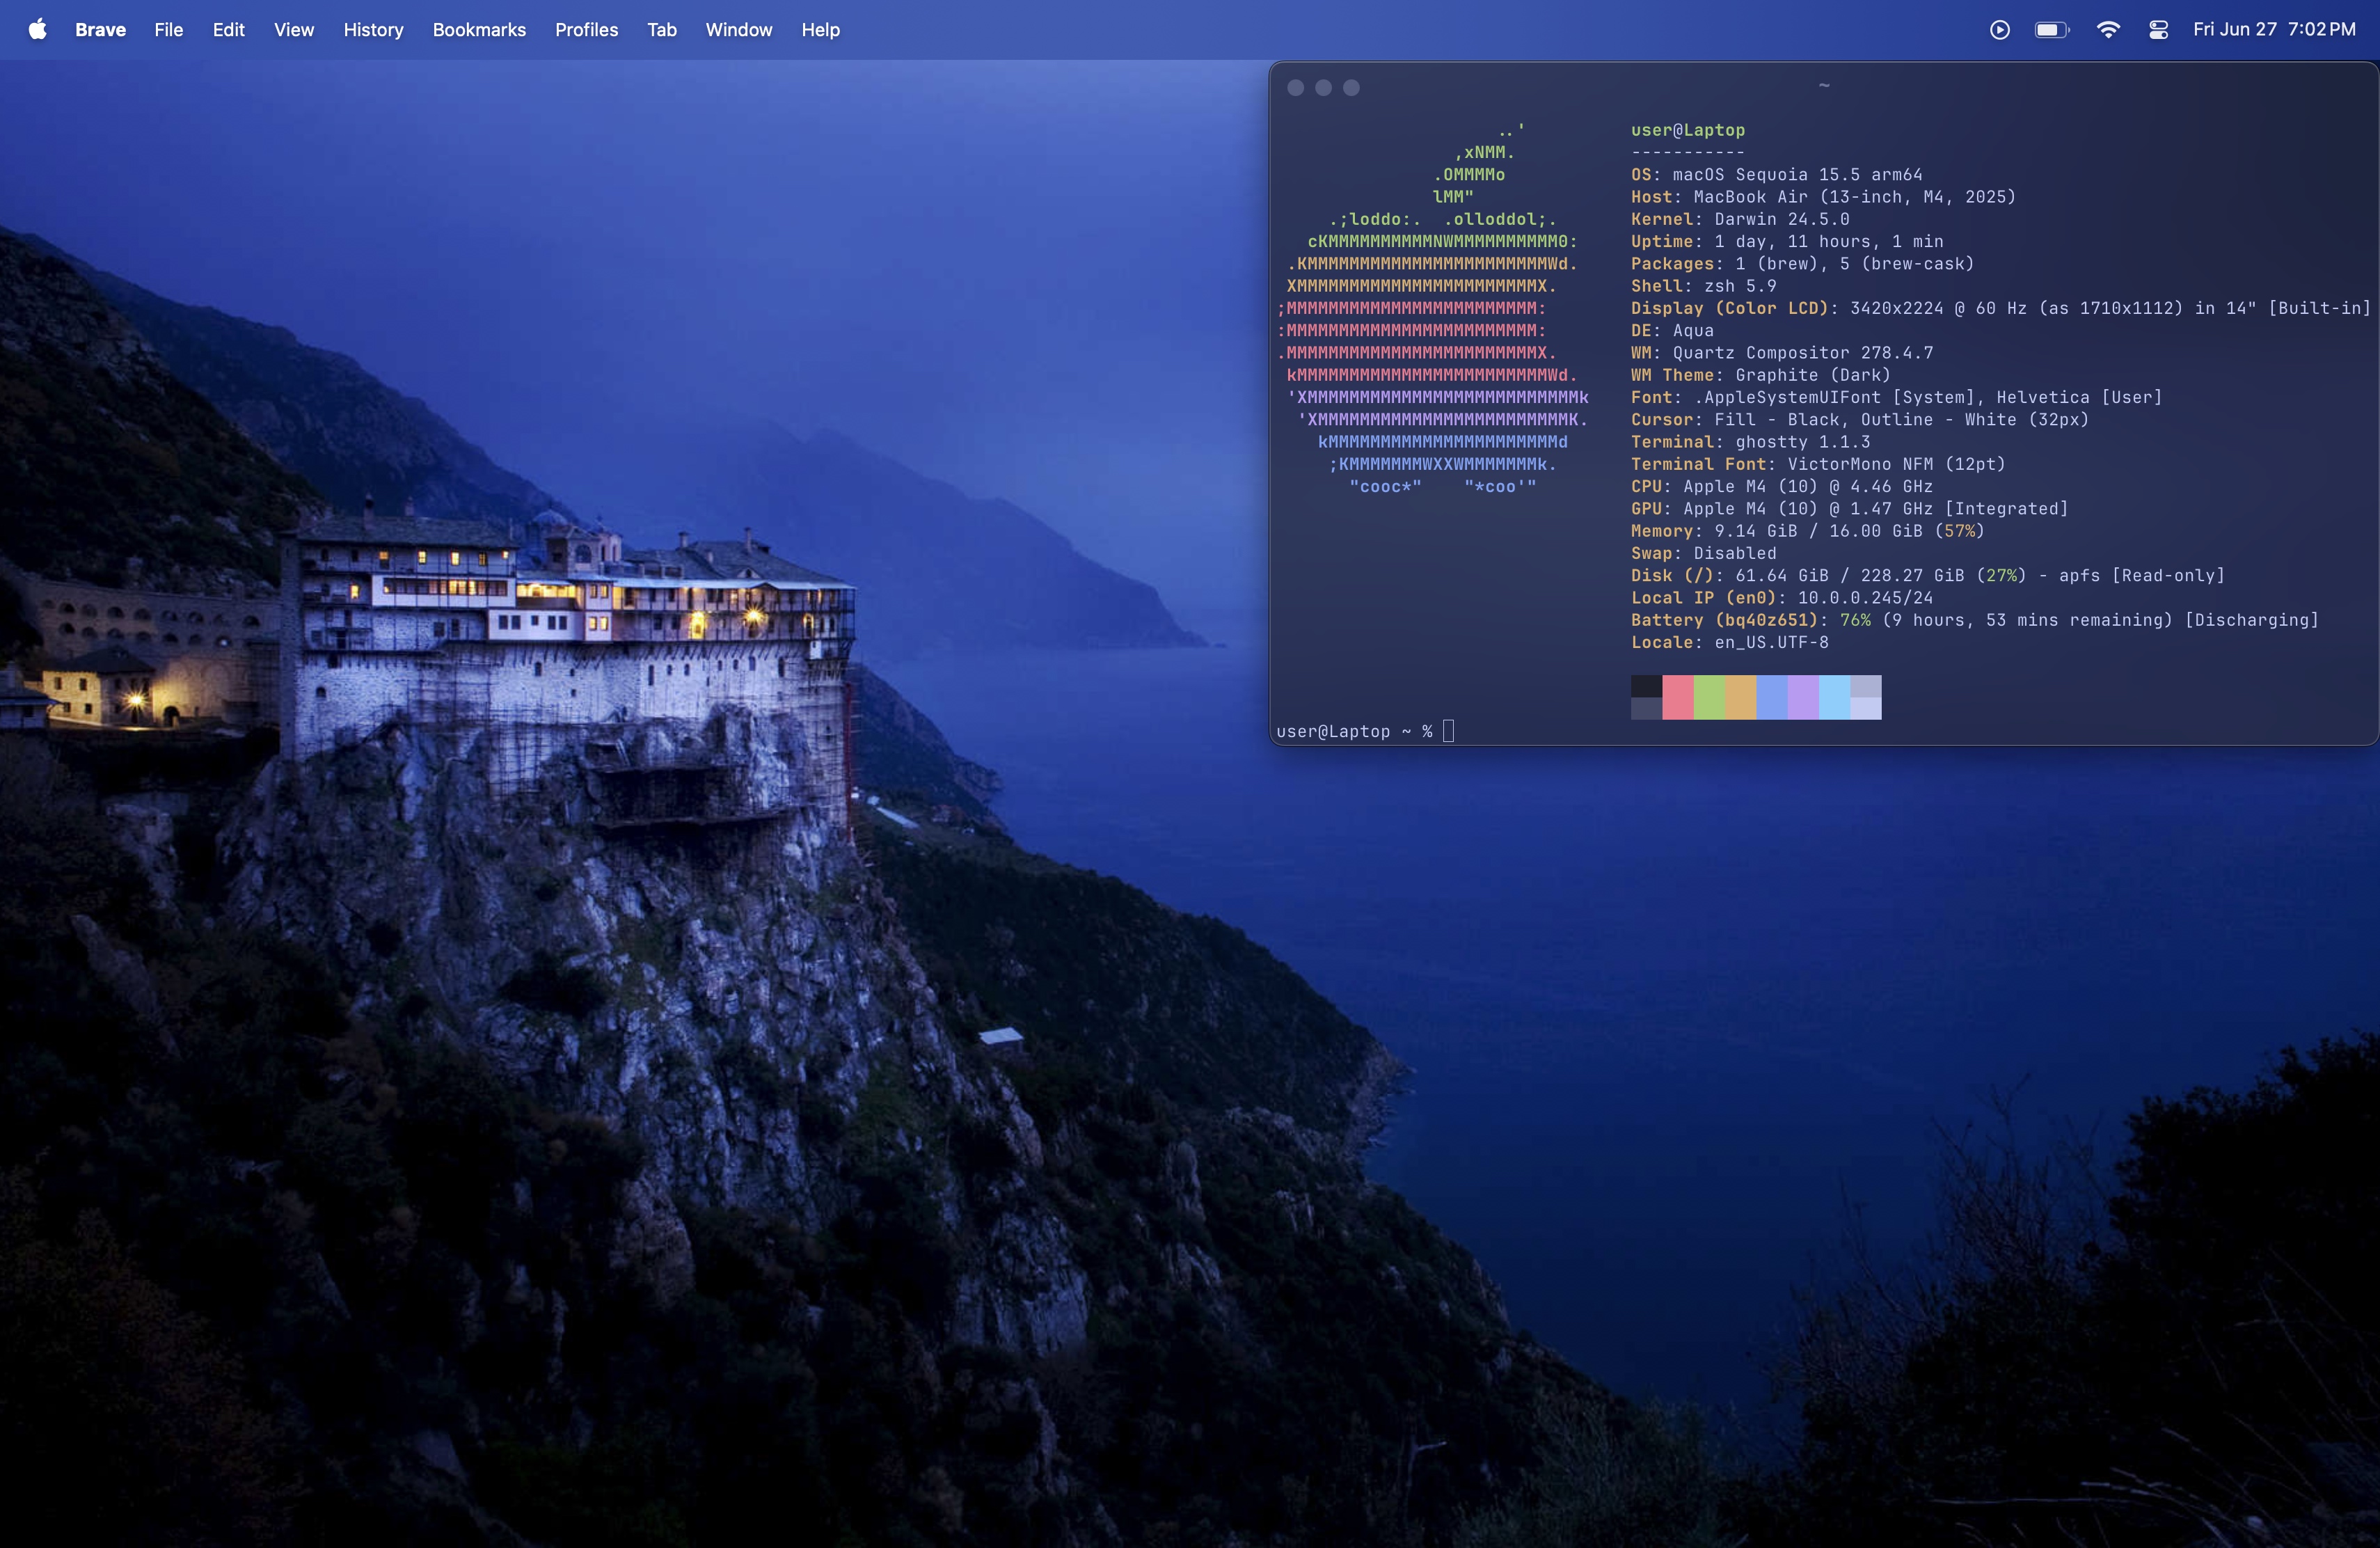Click the Disk (/) usage line

coord(1928,576)
